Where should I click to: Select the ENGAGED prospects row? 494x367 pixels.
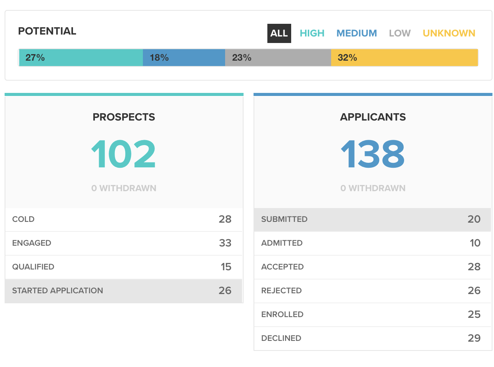pyautogui.click(x=124, y=243)
